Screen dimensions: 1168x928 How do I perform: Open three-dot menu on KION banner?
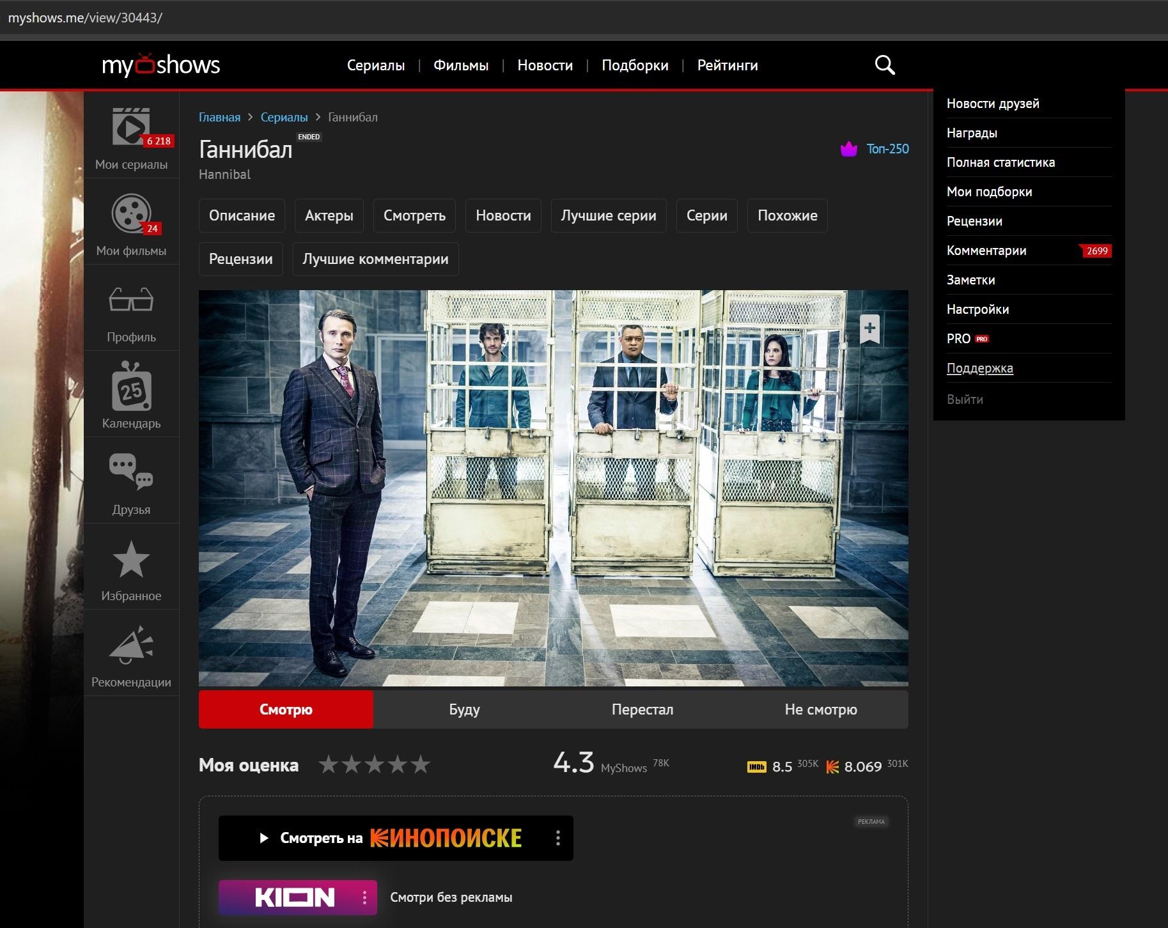point(364,897)
